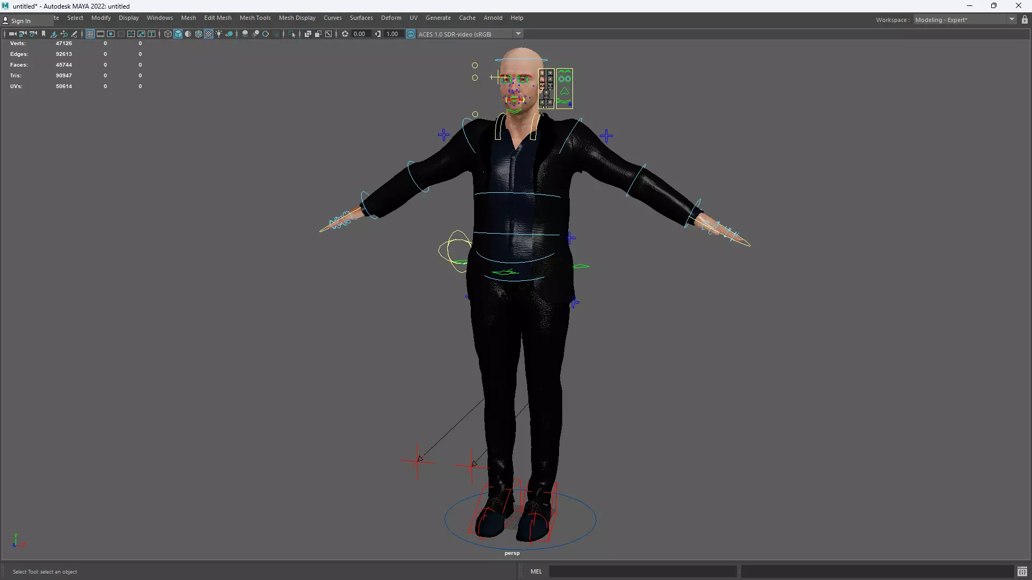Select the Grease Pencil tool icon
The image size is (1032, 580).
pos(74,34)
